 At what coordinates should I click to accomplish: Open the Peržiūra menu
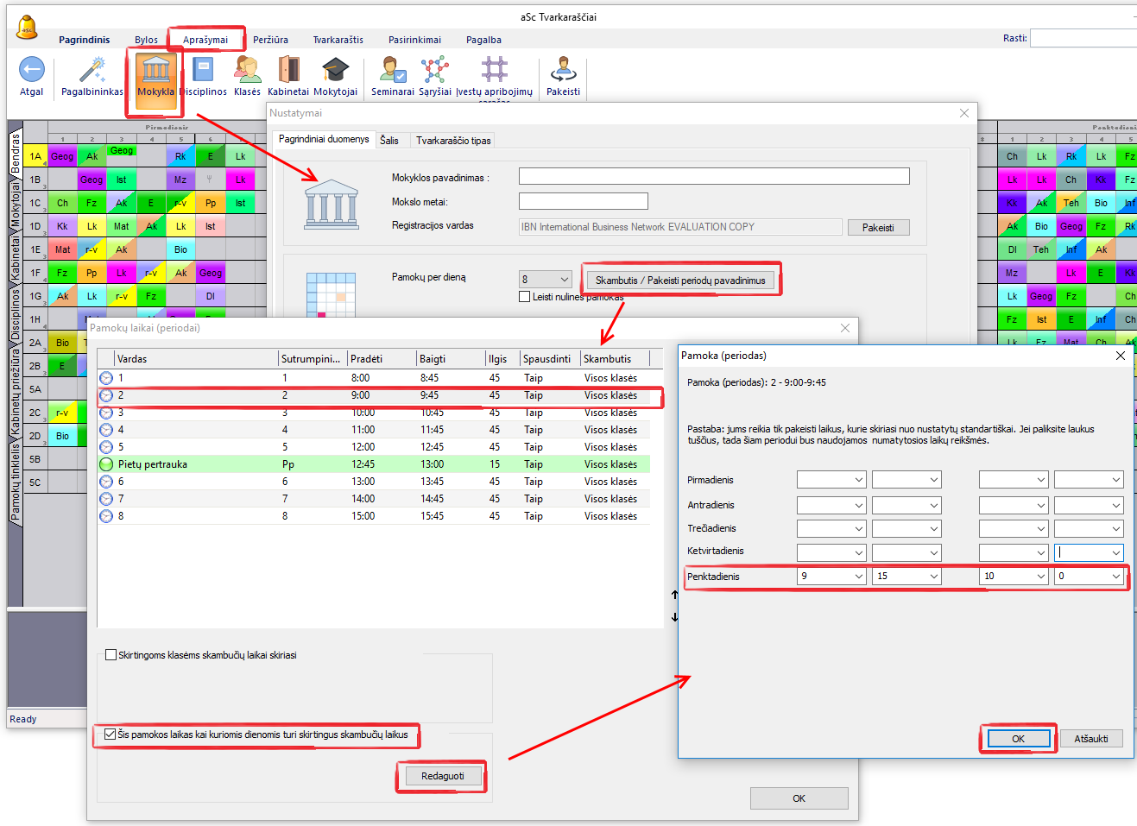[x=270, y=40]
